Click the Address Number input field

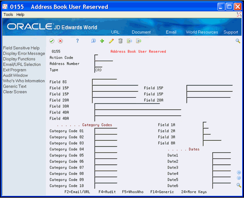[104, 64]
